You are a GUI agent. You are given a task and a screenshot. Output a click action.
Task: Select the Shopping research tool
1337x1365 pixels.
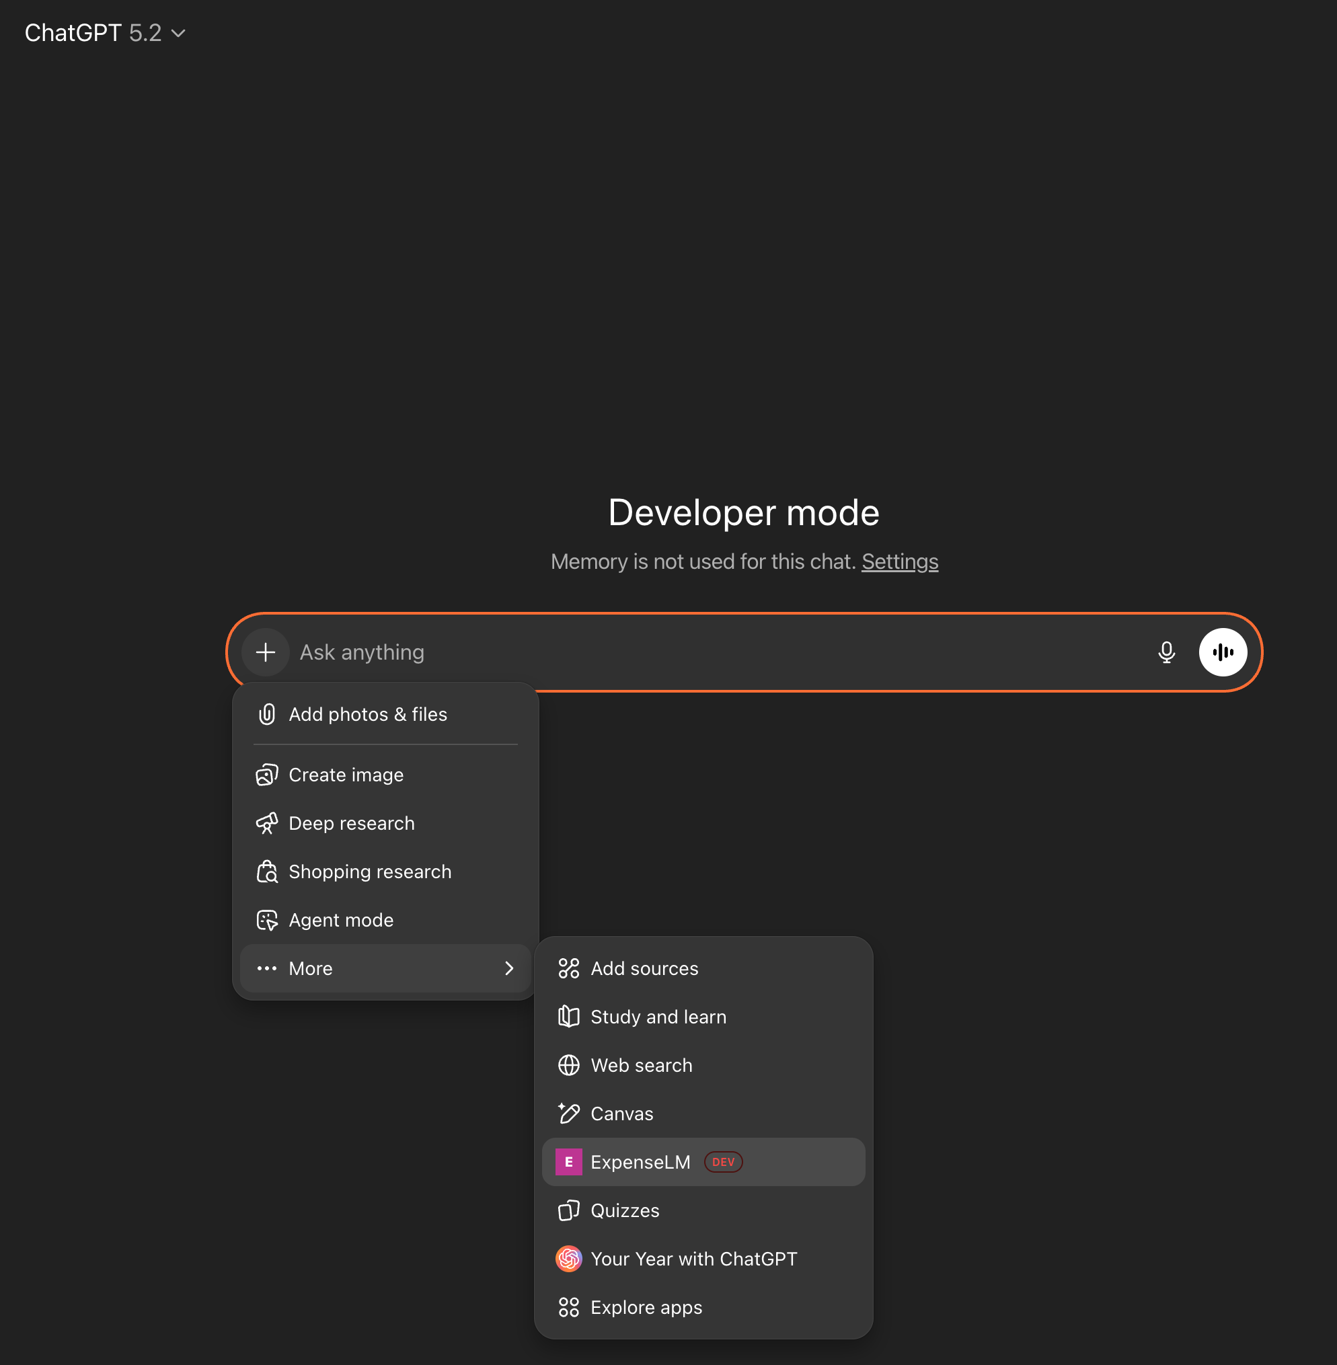click(x=370, y=871)
